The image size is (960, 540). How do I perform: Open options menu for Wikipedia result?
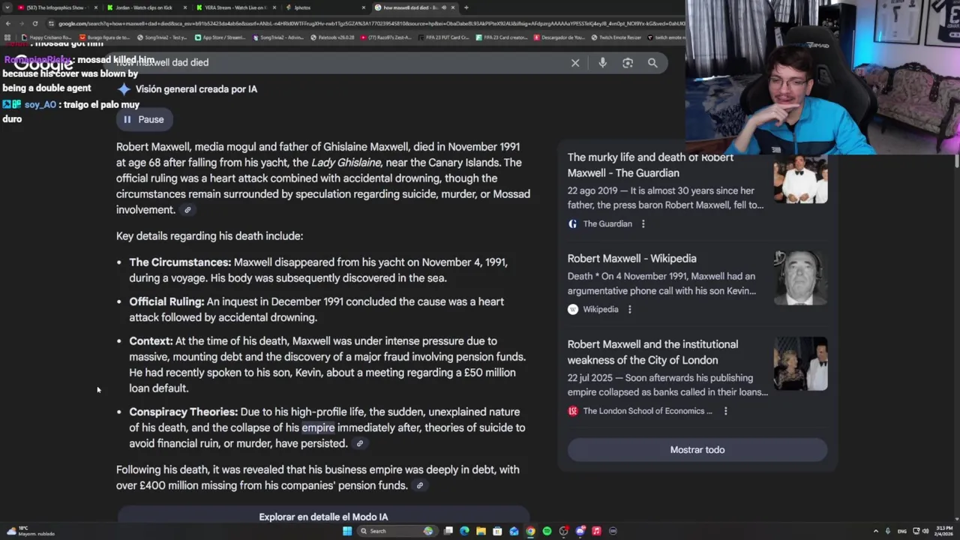point(629,309)
